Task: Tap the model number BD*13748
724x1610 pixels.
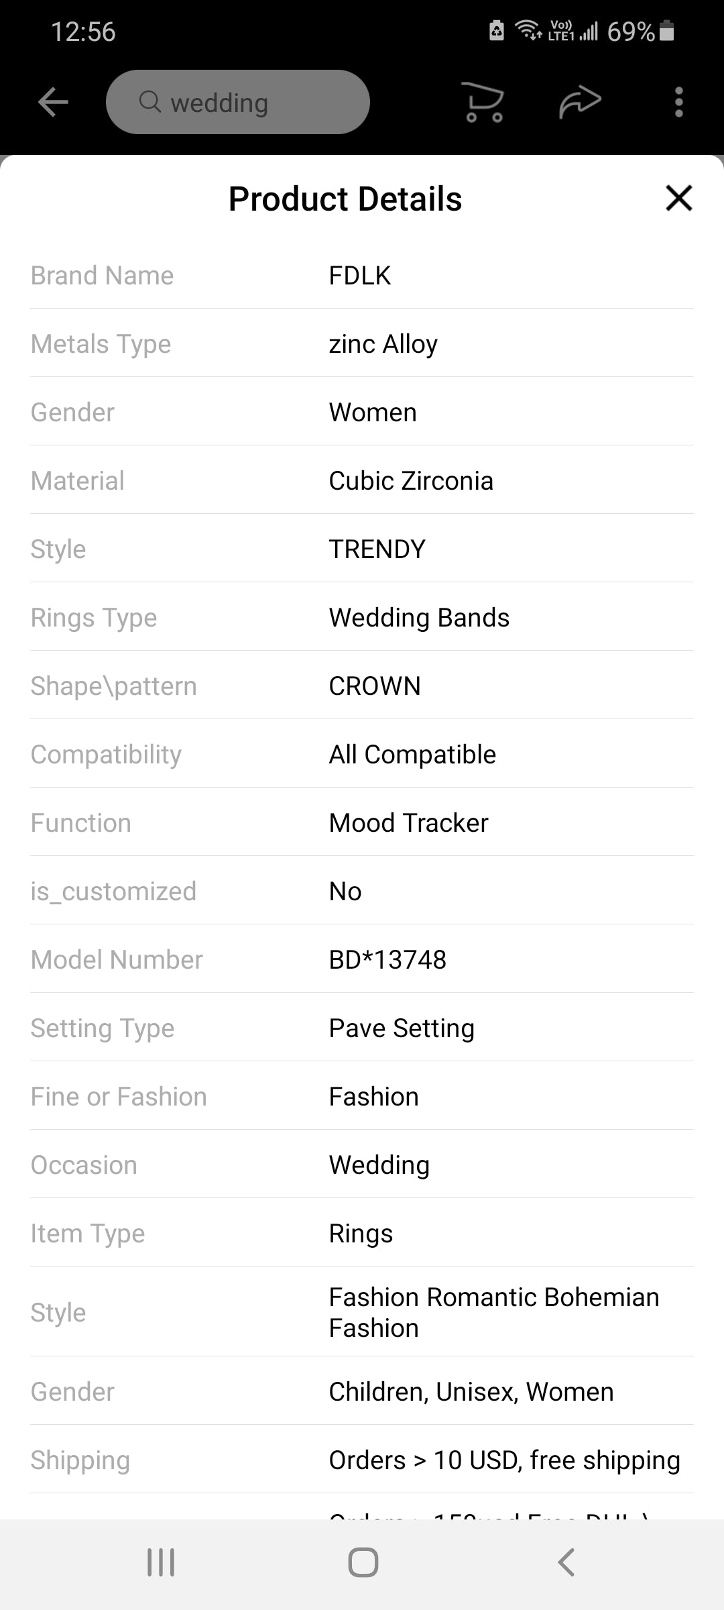Action: click(387, 960)
